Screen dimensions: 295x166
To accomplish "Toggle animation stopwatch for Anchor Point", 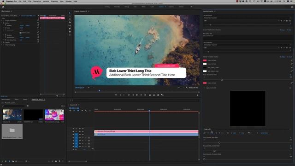I will click(6, 37).
